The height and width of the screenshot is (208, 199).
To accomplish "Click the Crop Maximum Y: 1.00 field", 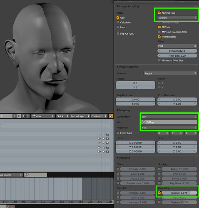I will click(177, 104).
